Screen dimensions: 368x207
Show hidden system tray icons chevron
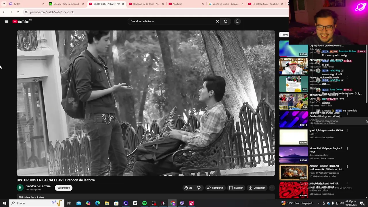(x=319, y=203)
